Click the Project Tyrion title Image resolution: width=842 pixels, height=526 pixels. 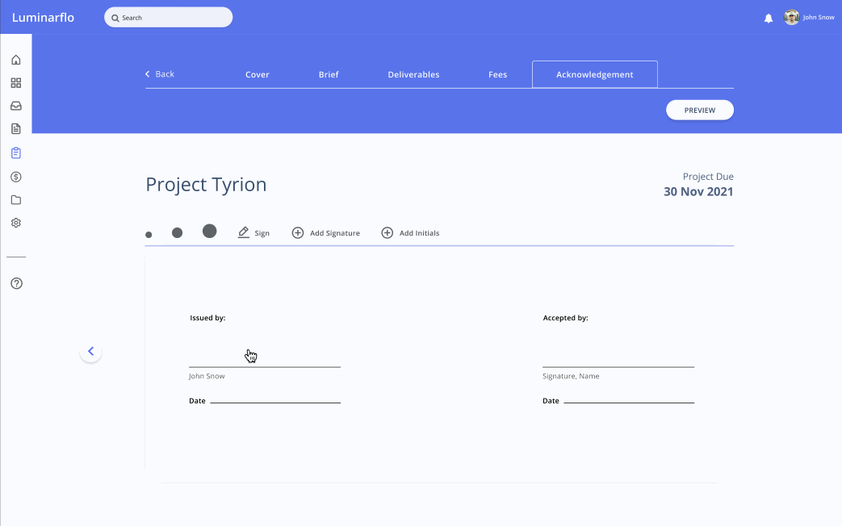[x=206, y=184]
